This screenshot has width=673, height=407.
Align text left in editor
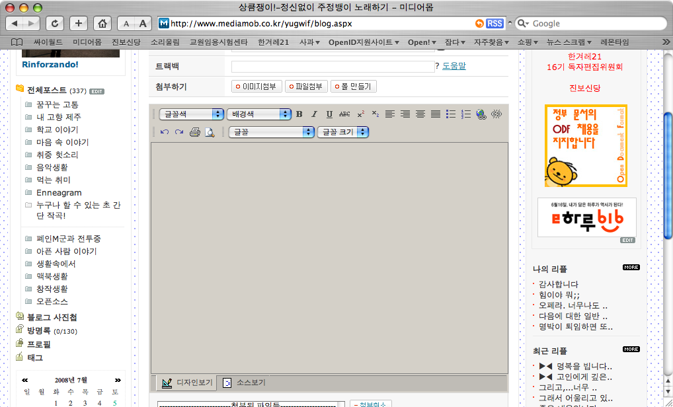[390, 114]
